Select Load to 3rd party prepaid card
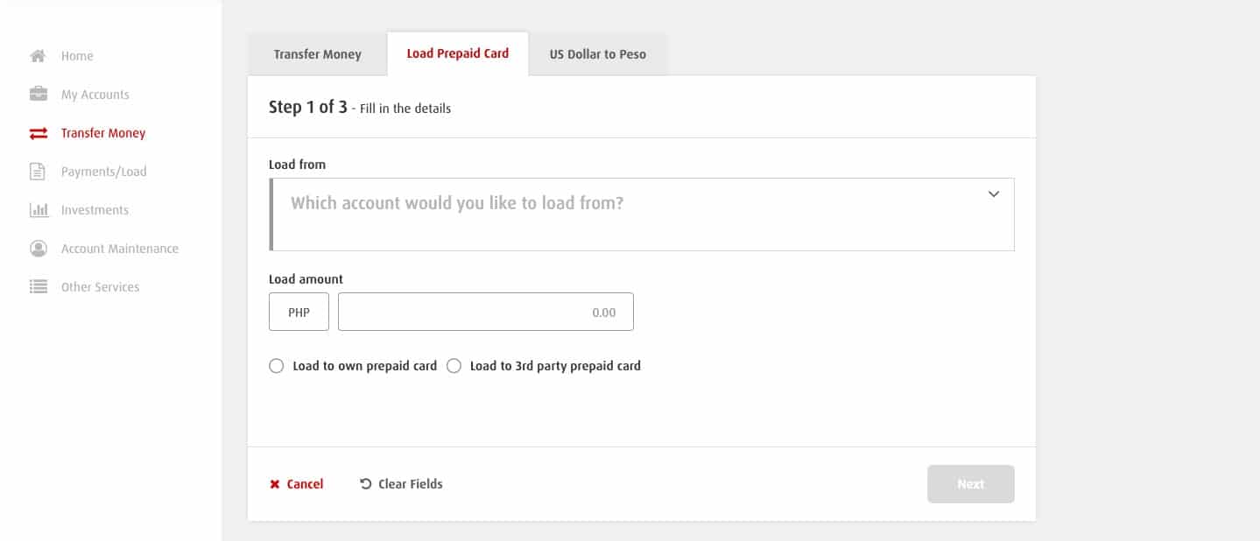 pyautogui.click(x=454, y=366)
